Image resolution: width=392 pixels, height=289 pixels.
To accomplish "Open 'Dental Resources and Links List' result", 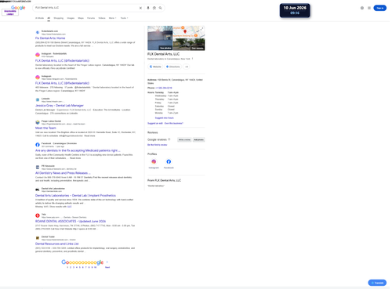I will 57,244.
